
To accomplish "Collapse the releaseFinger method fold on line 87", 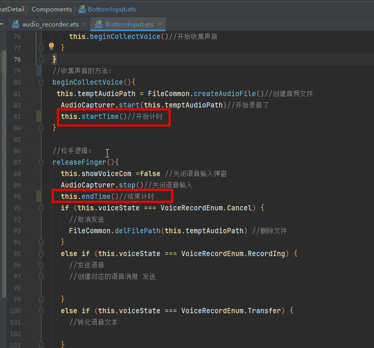I will [41, 162].
